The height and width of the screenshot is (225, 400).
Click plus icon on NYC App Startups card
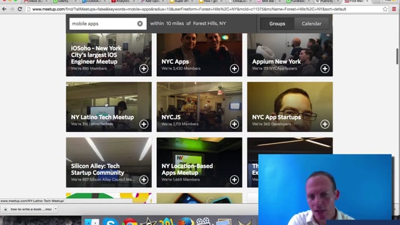(325, 124)
